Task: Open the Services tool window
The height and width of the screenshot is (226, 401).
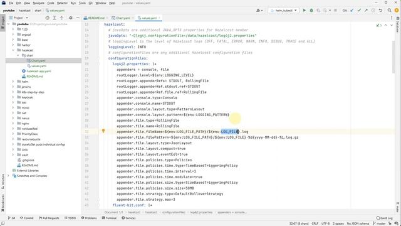Action: 128,218
